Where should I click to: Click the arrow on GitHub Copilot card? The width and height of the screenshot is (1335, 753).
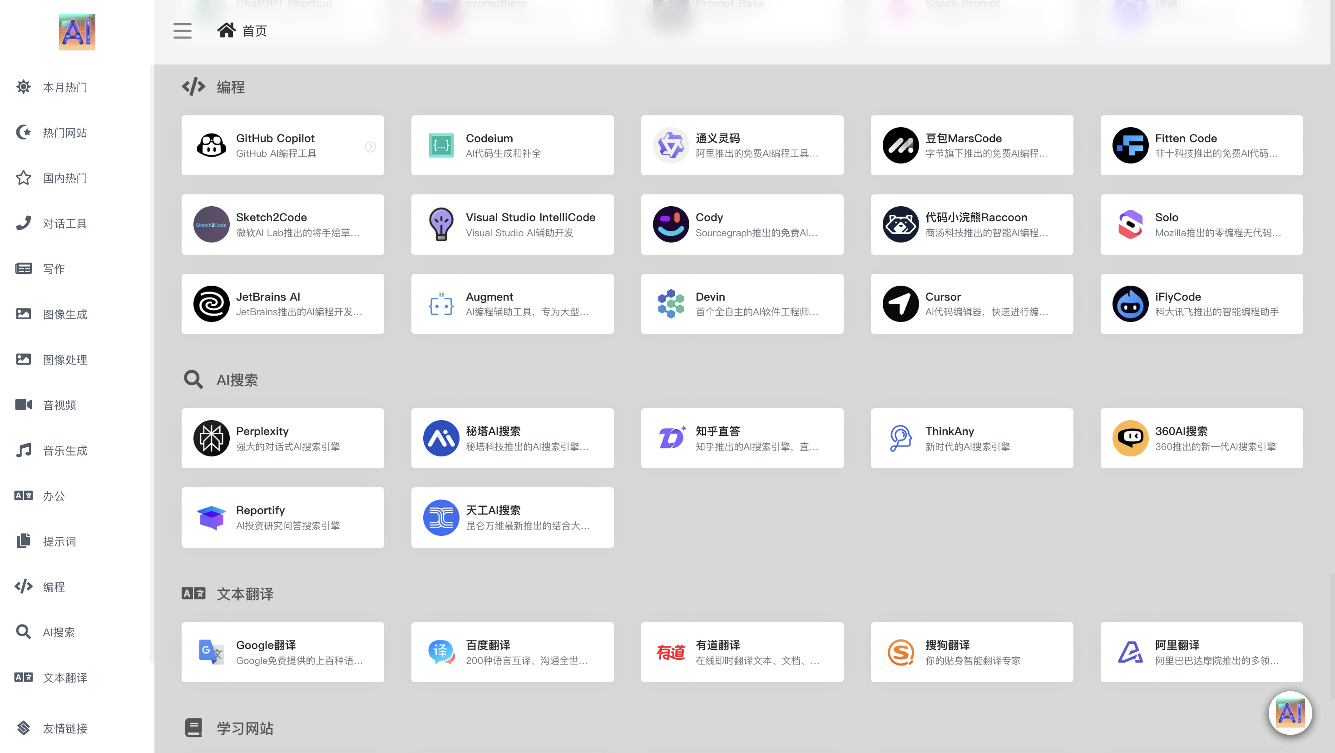point(370,147)
